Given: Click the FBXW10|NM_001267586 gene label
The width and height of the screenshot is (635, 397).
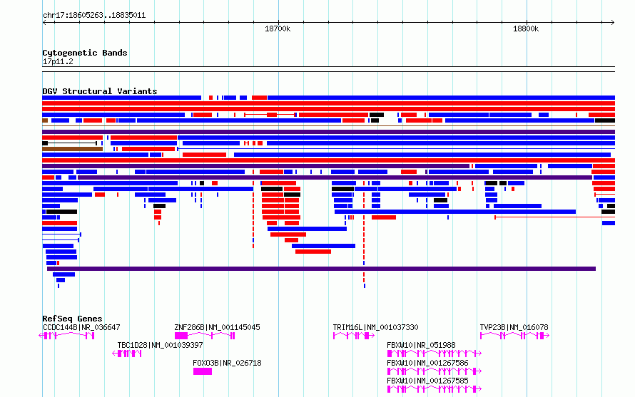Looking at the screenshot, I should [427, 363].
